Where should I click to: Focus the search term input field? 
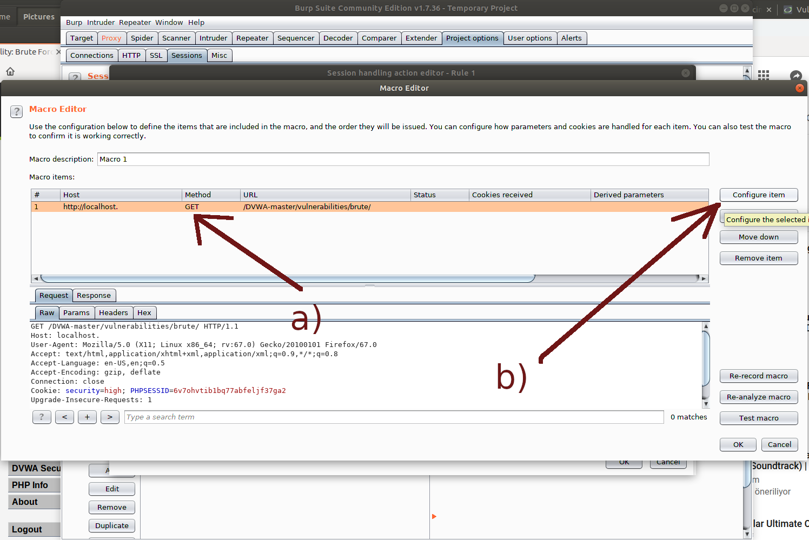click(x=394, y=417)
